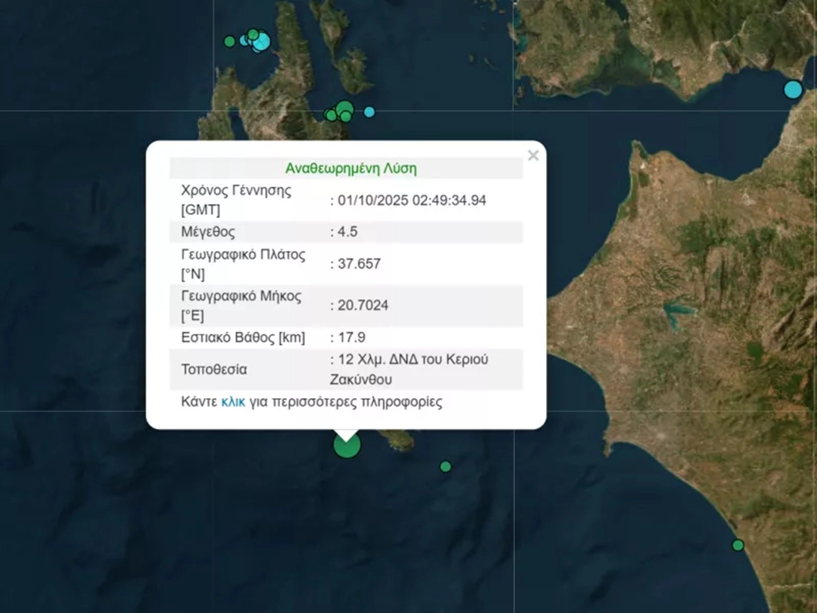Click the leftmost green marker in the Kefalonia southeast cluster
This screenshot has height=613, width=817.
point(330,115)
